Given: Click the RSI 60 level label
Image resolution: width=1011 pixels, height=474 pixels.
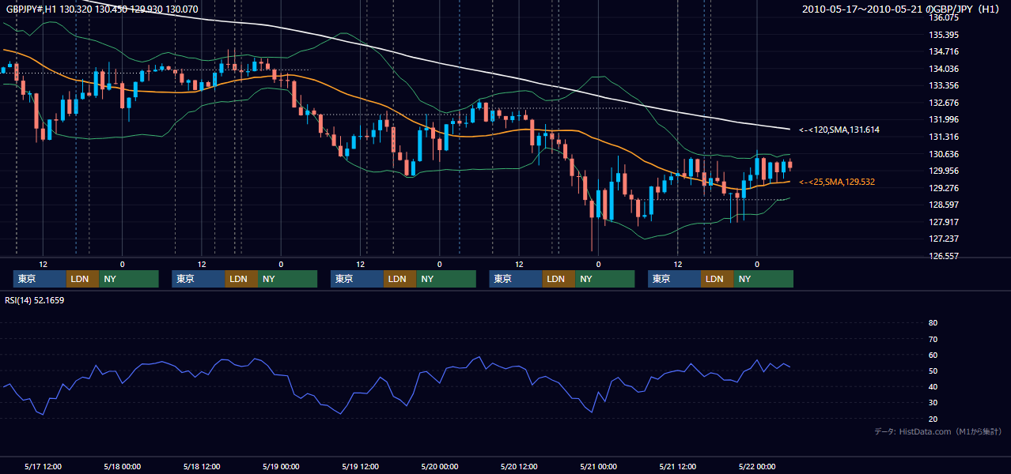Looking at the screenshot, I should pos(933,355).
